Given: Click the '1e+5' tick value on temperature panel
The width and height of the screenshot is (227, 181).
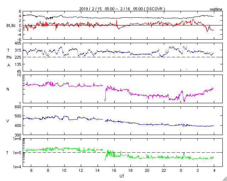Looking at the screenshot, I should click(17, 153).
